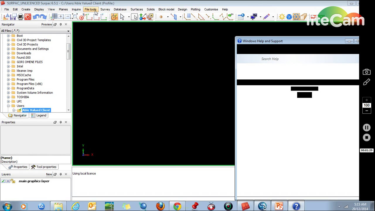Open the All Files filter dropdown
The image size is (375, 211).
68,31
